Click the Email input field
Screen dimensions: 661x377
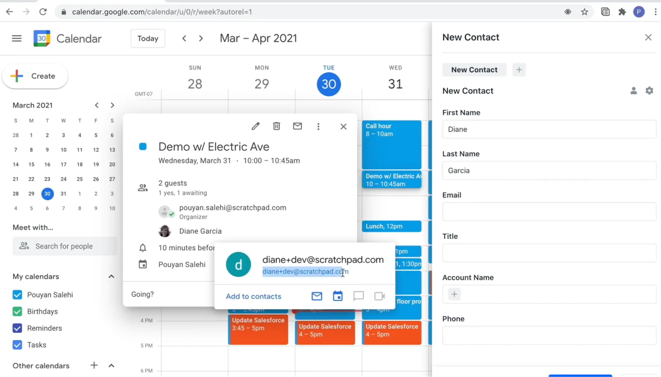[549, 212]
